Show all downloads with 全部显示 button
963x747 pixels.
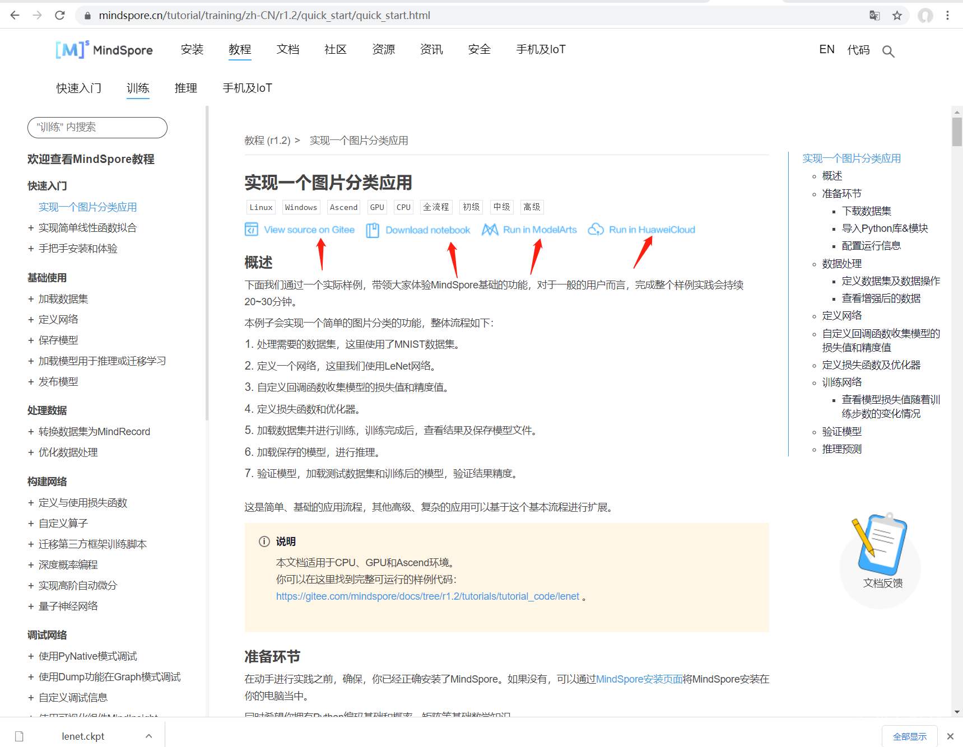[x=910, y=736]
